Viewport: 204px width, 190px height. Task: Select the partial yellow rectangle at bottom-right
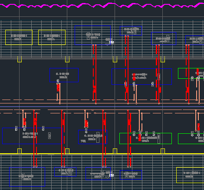coord(190,175)
